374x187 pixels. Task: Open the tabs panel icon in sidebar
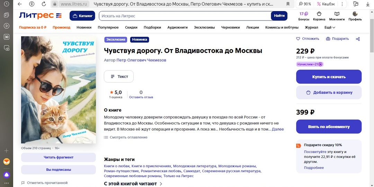[x=7, y=15]
